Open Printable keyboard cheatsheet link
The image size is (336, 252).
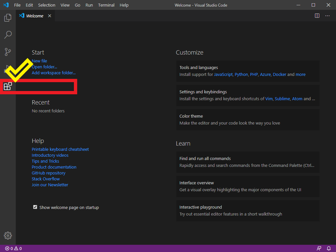60,149
